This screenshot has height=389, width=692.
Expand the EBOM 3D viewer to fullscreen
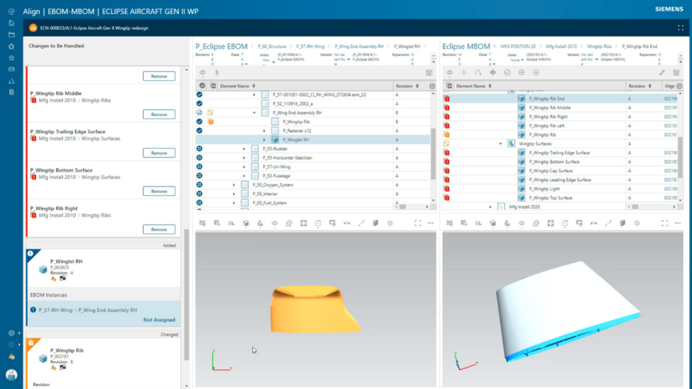tap(418, 223)
